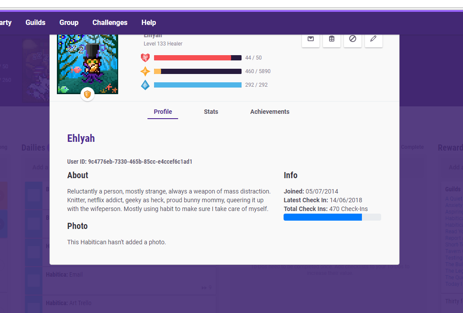Click the Info heading
Screen dimensions: 463x313
291,176
